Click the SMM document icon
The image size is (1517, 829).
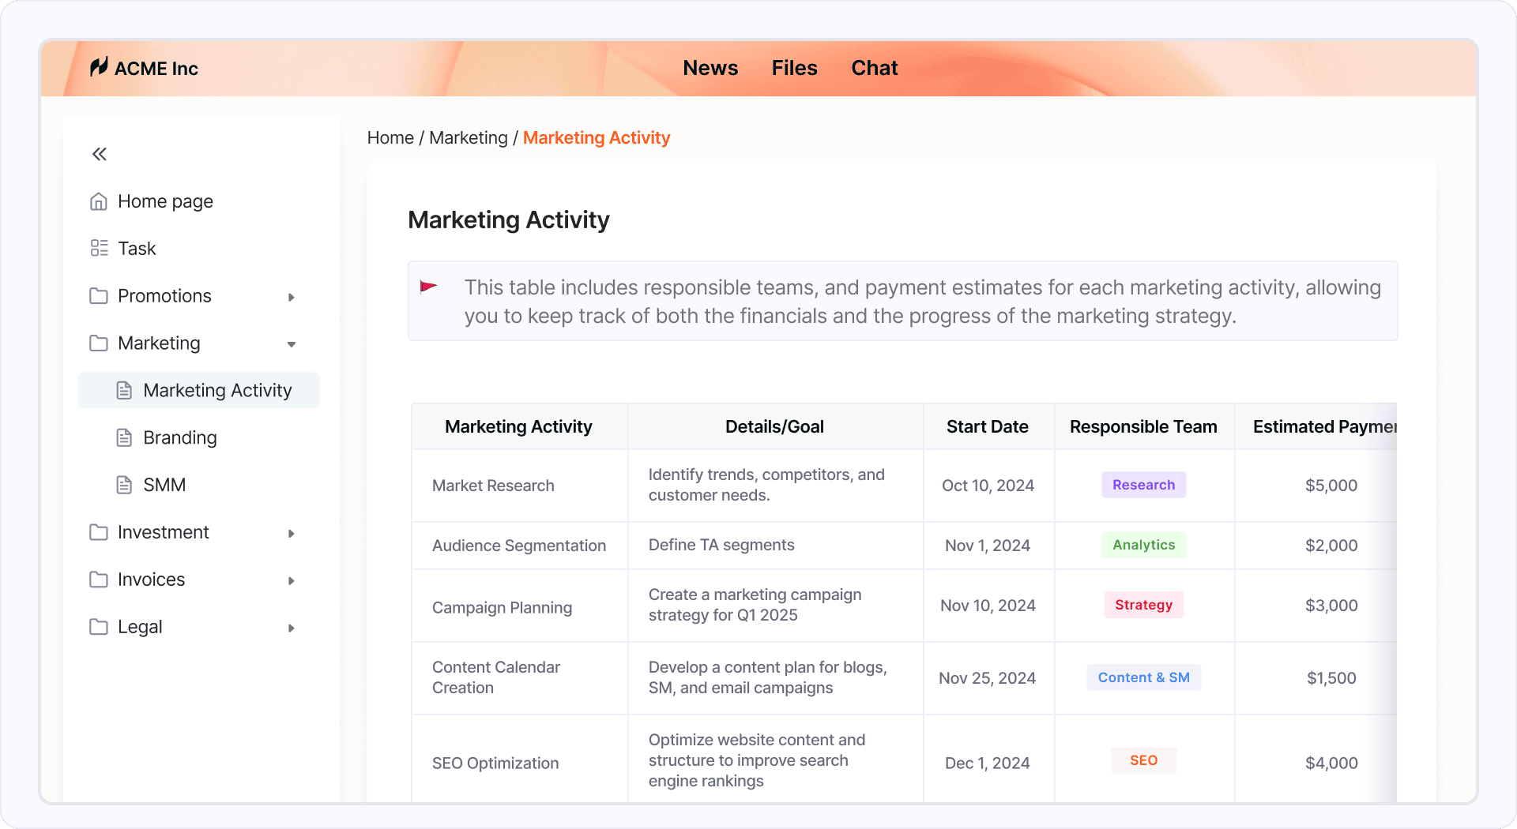click(124, 484)
